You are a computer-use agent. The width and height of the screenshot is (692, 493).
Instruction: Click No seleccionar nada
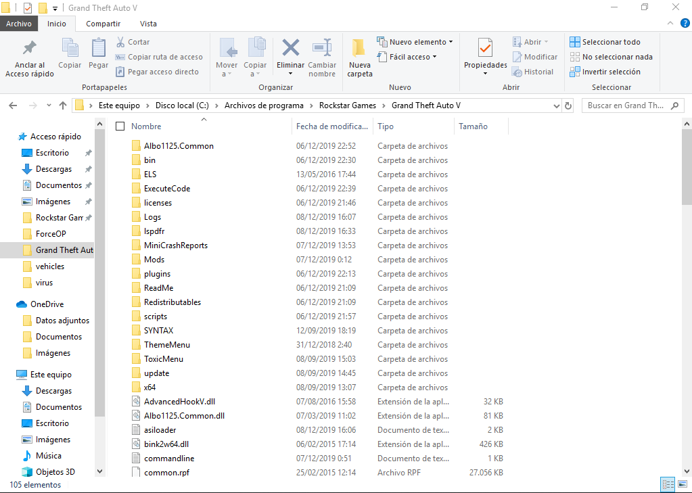(x=612, y=57)
